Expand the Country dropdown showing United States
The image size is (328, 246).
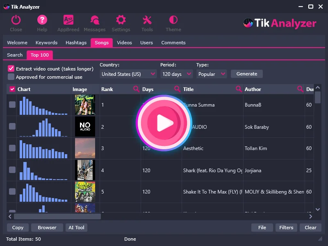[x=128, y=74]
